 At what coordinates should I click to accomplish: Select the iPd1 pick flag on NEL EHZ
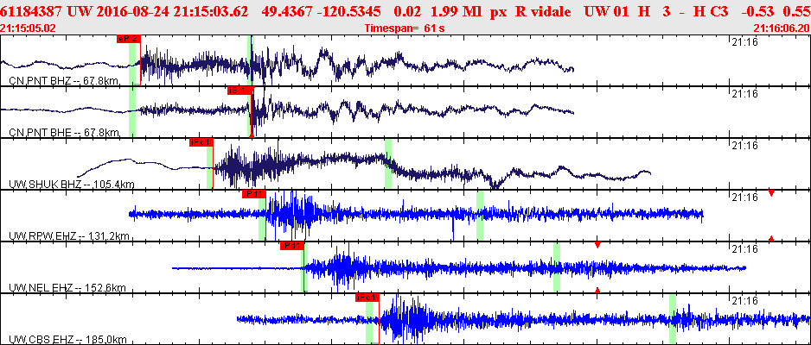tap(291, 246)
